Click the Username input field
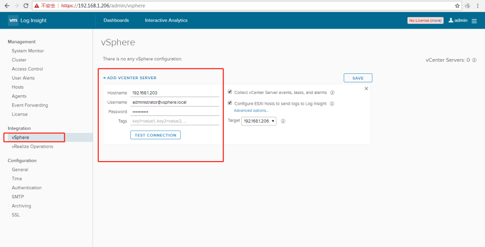 click(x=175, y=102)
